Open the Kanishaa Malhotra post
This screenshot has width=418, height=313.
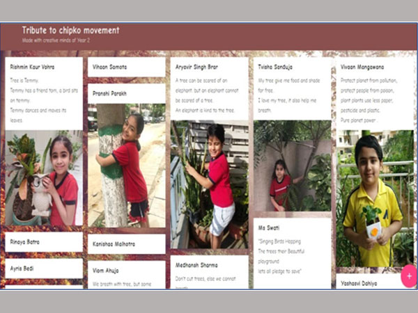127,244
